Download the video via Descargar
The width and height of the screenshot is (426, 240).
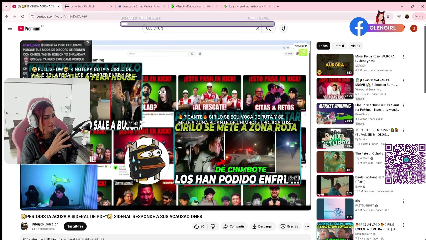[x=262, y=226]
